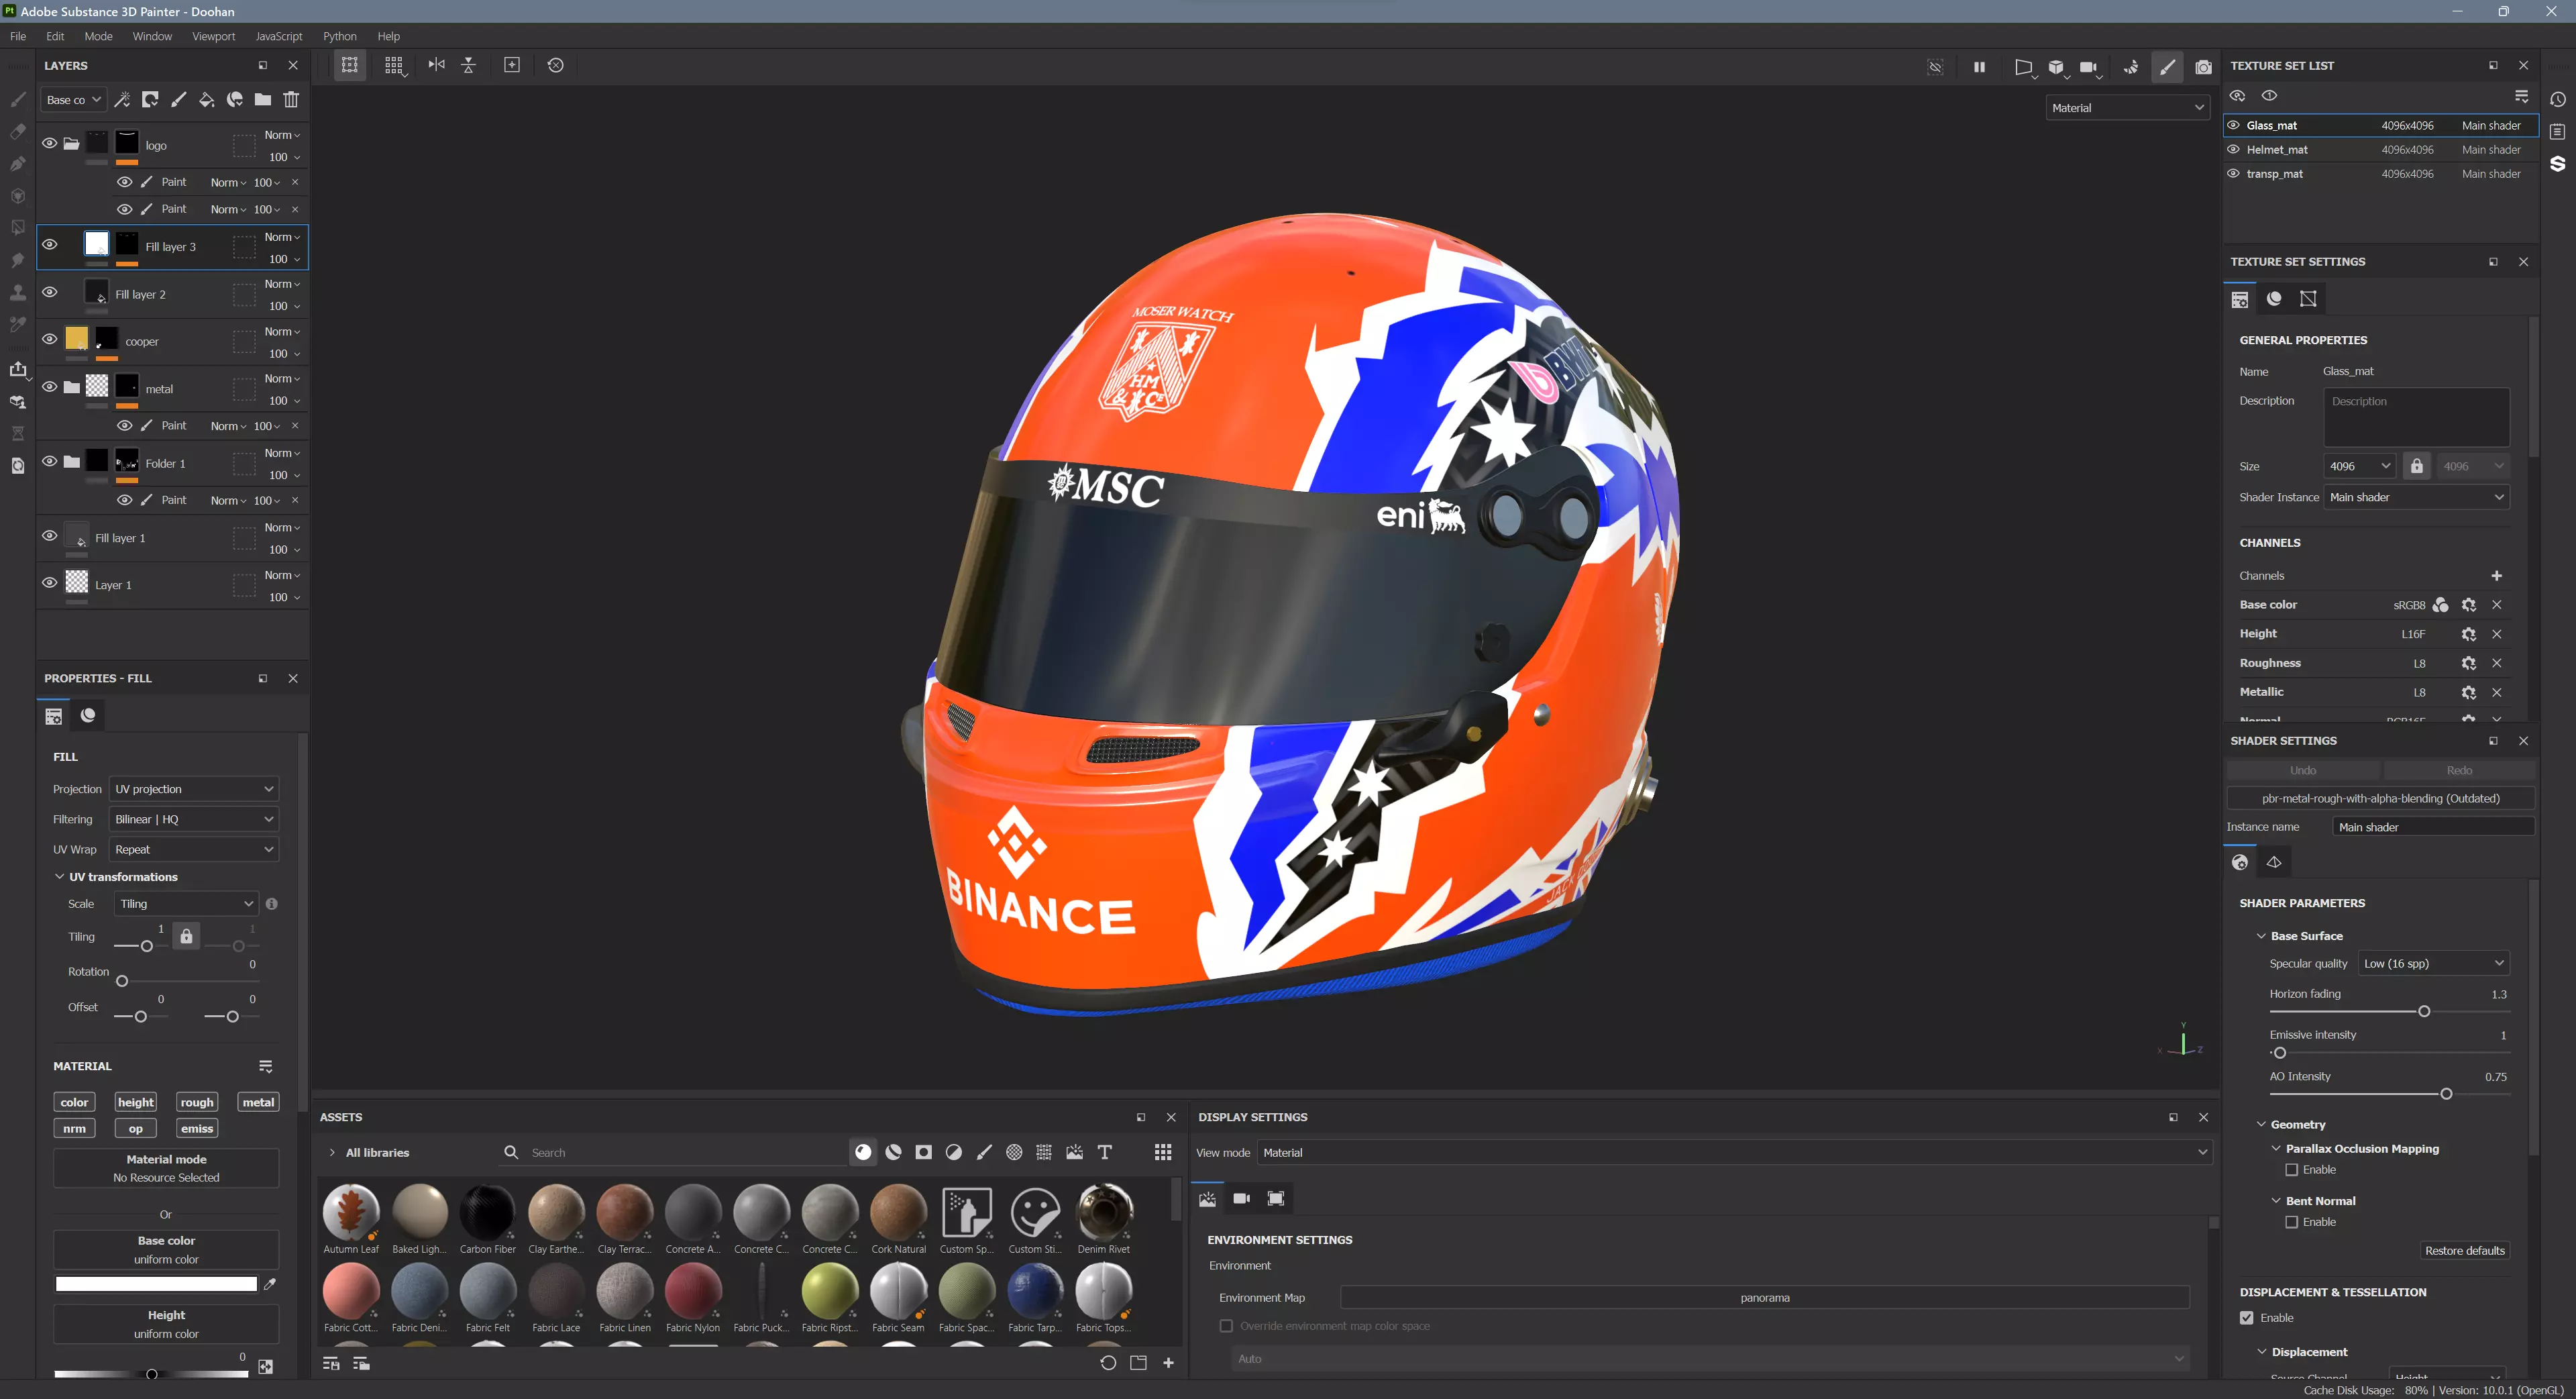Toggle the color channel button in Material
The height and width of the screenshot is (1399, 2576).
point(74,1102)
